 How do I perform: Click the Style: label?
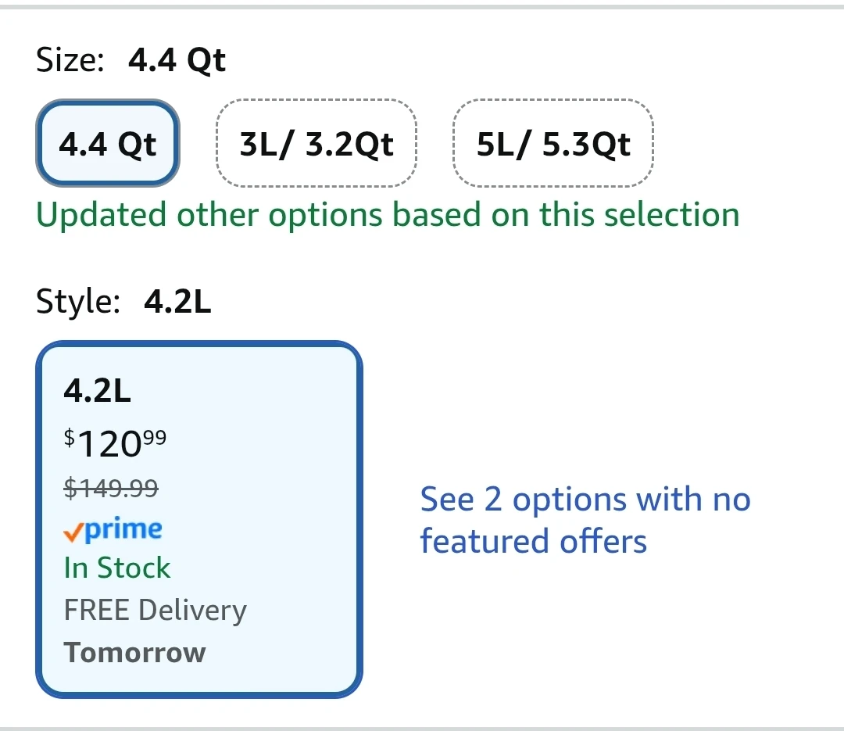(x=78, y=302)
